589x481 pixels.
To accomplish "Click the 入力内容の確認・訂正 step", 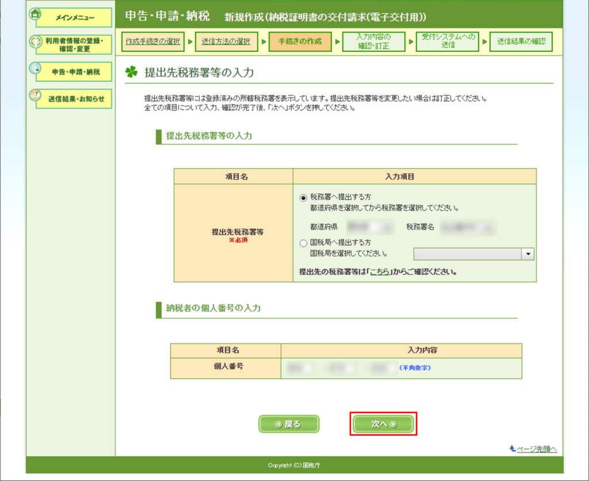I will click(x=373, y=41).
